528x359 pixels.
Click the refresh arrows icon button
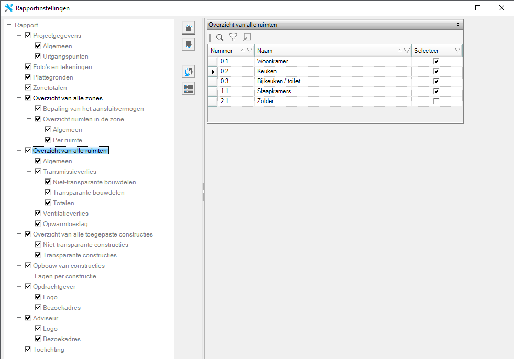pyautogui.click(x=189, y=72)
